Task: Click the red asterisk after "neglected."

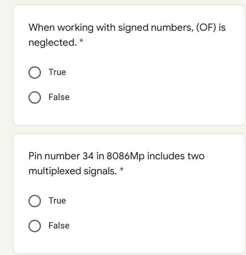Action: pos(81,41)
